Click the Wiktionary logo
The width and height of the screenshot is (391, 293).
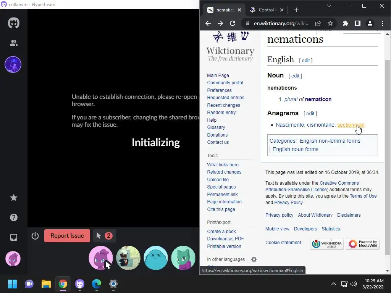(x=230, y=46)
